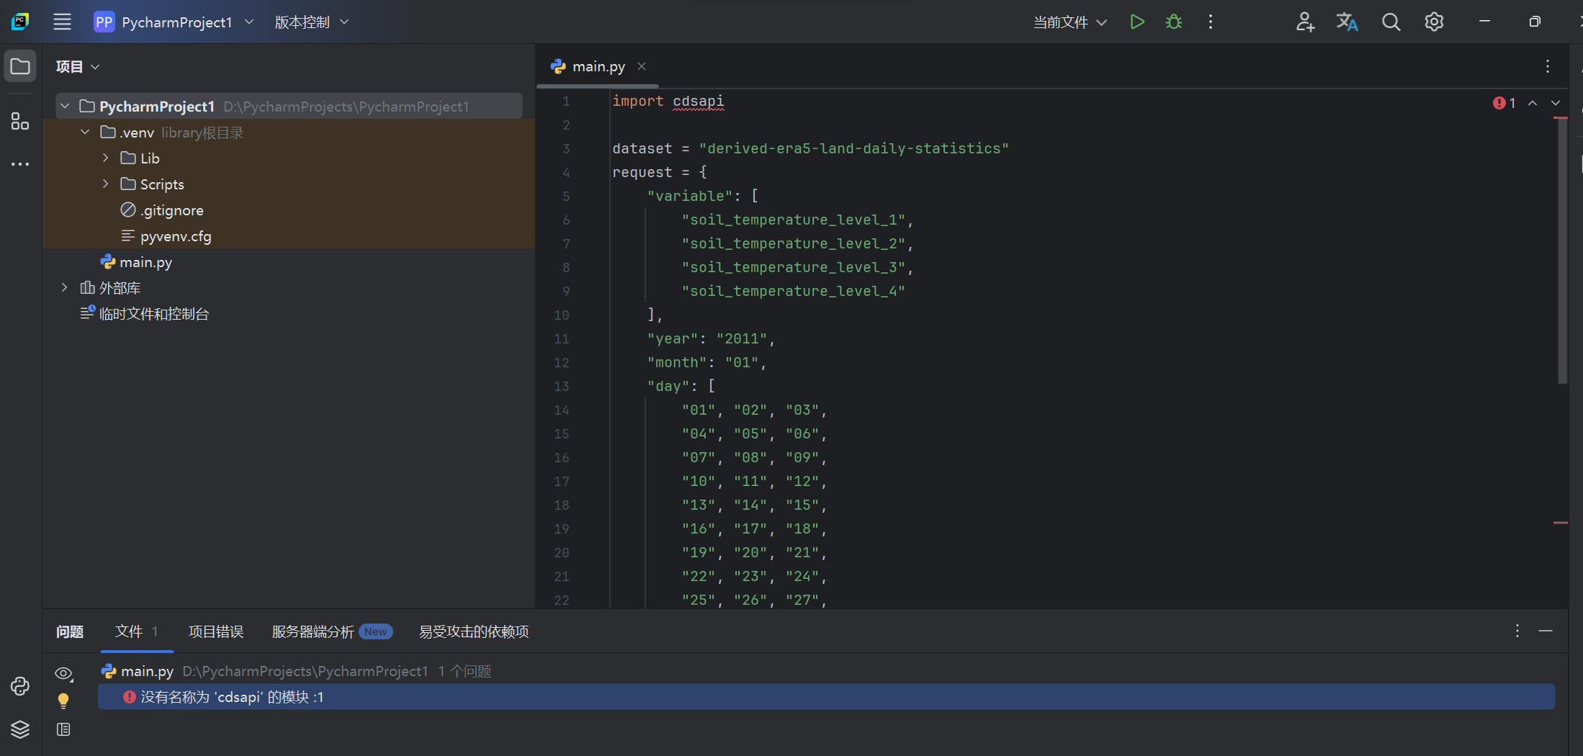This screenshot has height=756, width=1583.
Task: Select the .gitignore file
Action: point(162,210)
